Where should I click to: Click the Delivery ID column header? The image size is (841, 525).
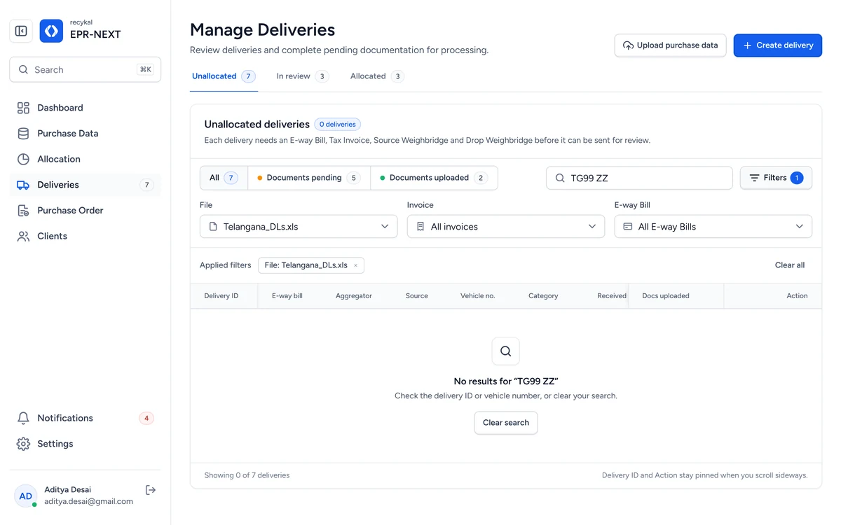[221, 296]
